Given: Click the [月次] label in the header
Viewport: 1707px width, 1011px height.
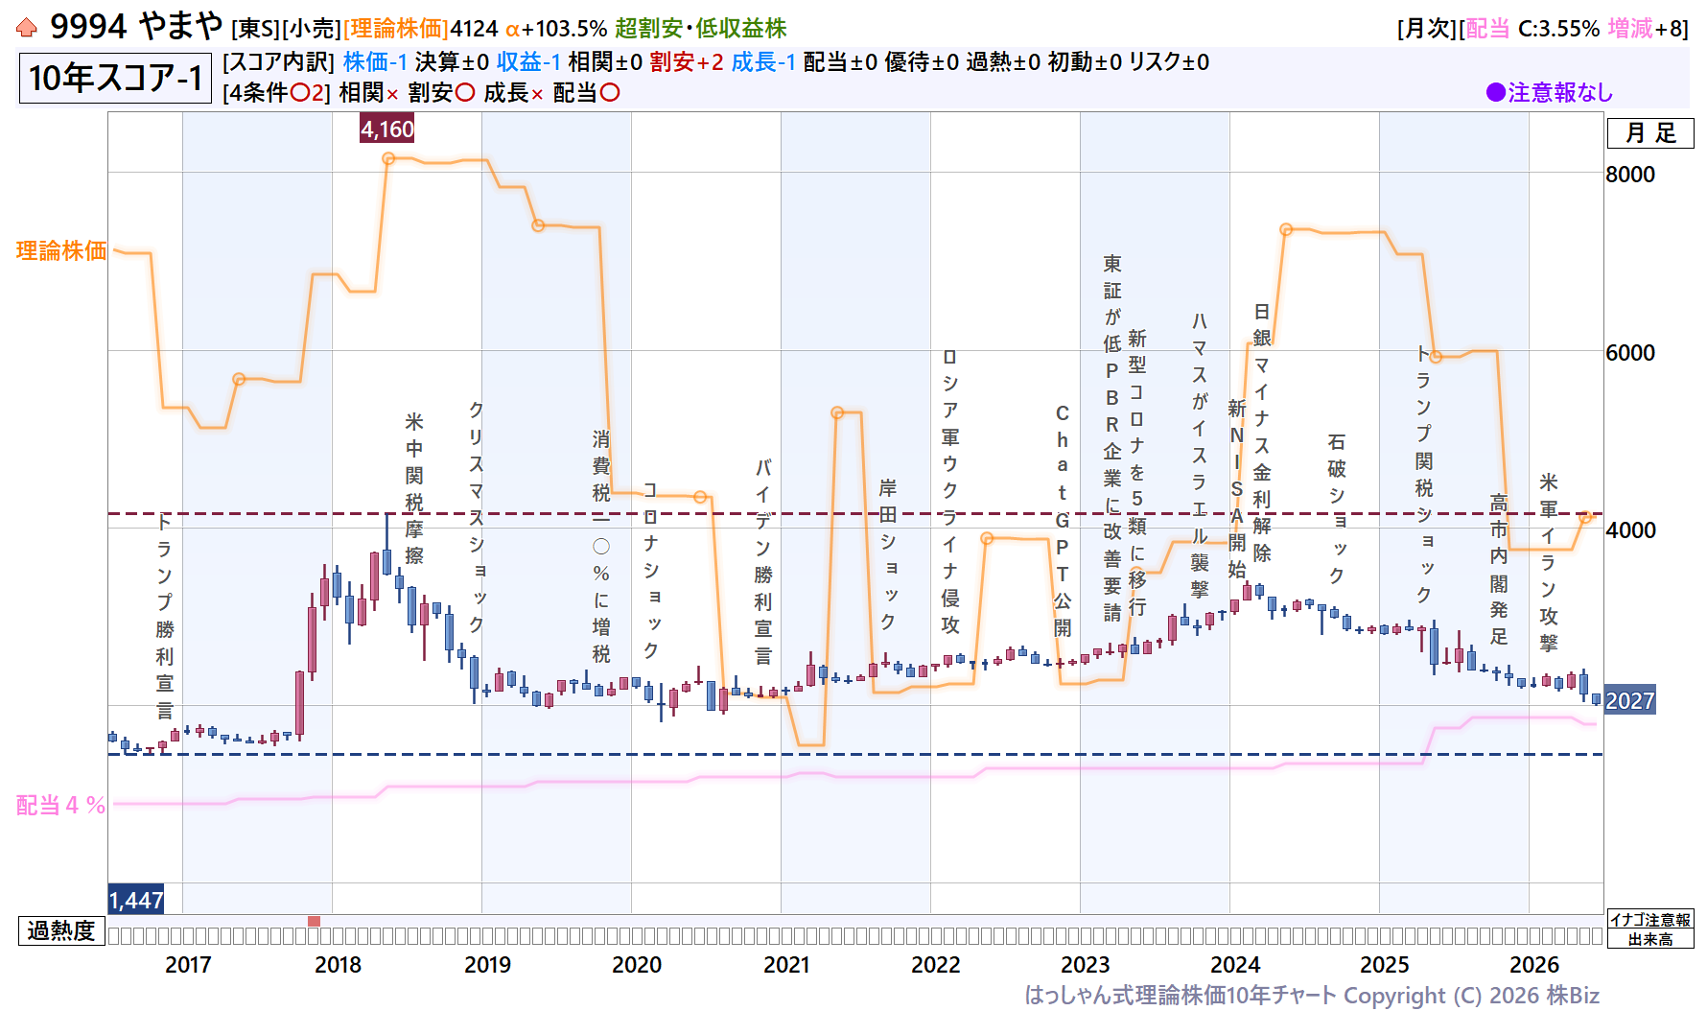Looking at the screenshot, I should pyautogui.click(x=1427, y=29).
